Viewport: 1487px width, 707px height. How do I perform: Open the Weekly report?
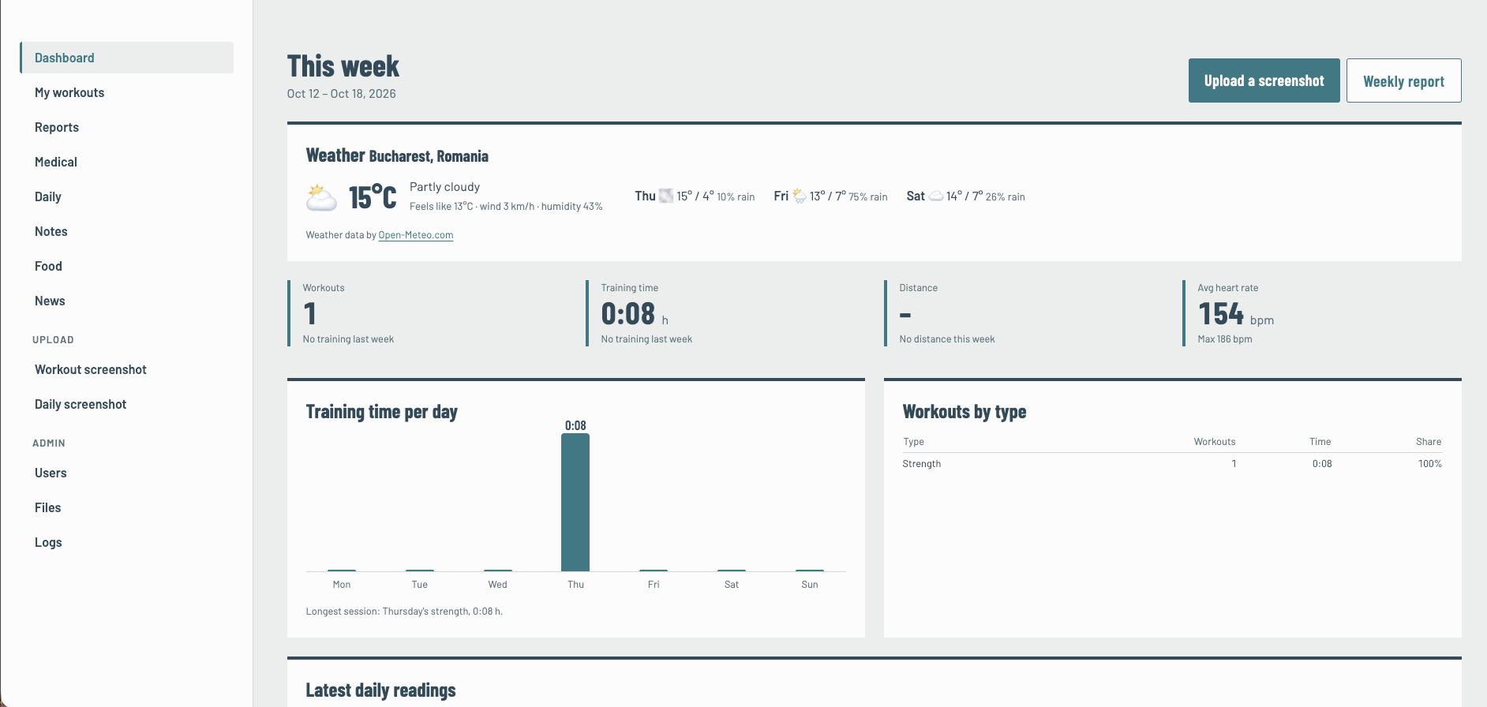pyautogui.click(x=1403, y=80)
